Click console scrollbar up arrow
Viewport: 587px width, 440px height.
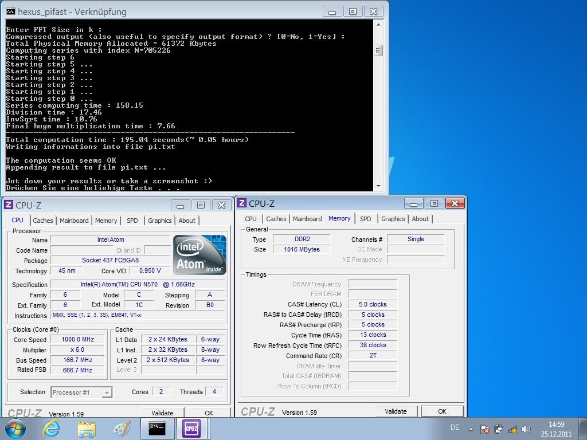(378, 25)
